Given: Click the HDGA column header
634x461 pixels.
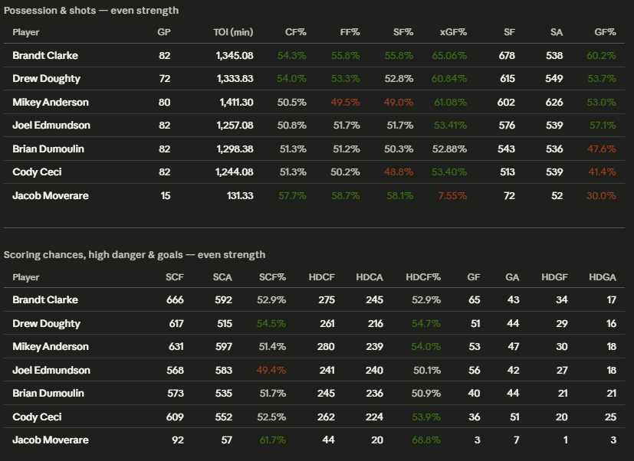Looking at the screenshot, I should point(602,277).
